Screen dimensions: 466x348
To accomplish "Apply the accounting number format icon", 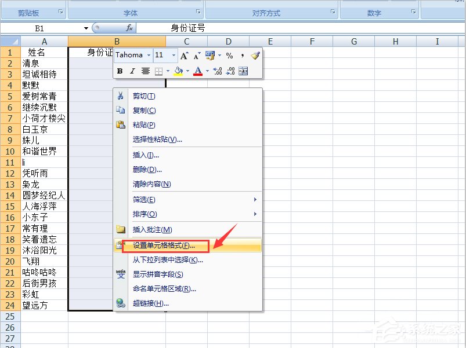I will pos(210,56).
